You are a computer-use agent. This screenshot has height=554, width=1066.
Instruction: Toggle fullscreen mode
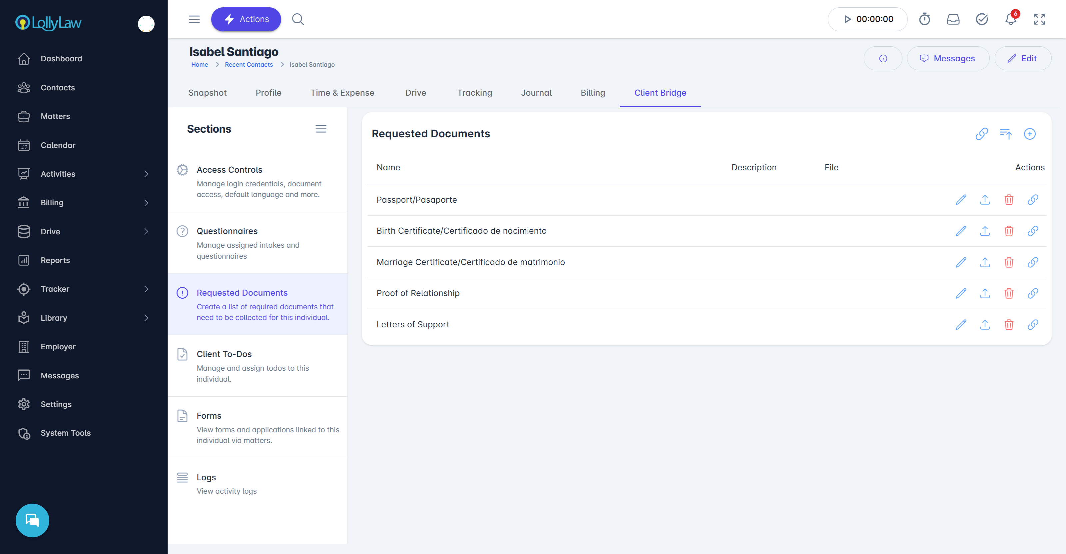(x=1039, y=19)
